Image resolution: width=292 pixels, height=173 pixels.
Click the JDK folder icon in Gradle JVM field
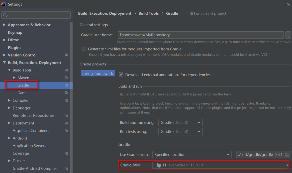159,165
